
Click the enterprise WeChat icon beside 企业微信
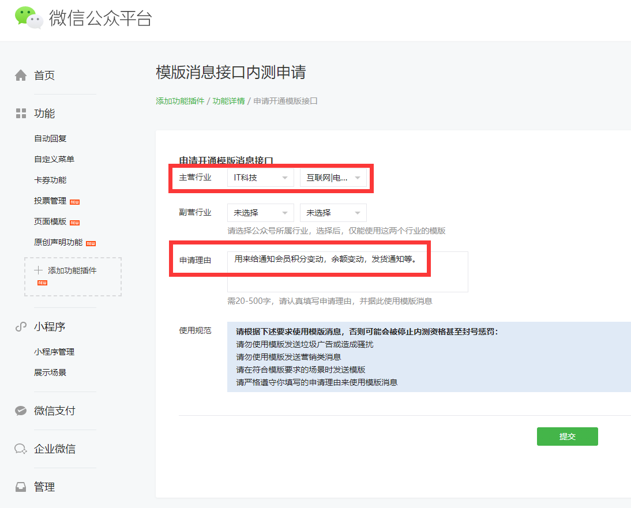click(21, 449)
